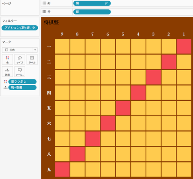Open the Size (サイズ) mark card
The image size is (193, 179).
click(20, 59)
